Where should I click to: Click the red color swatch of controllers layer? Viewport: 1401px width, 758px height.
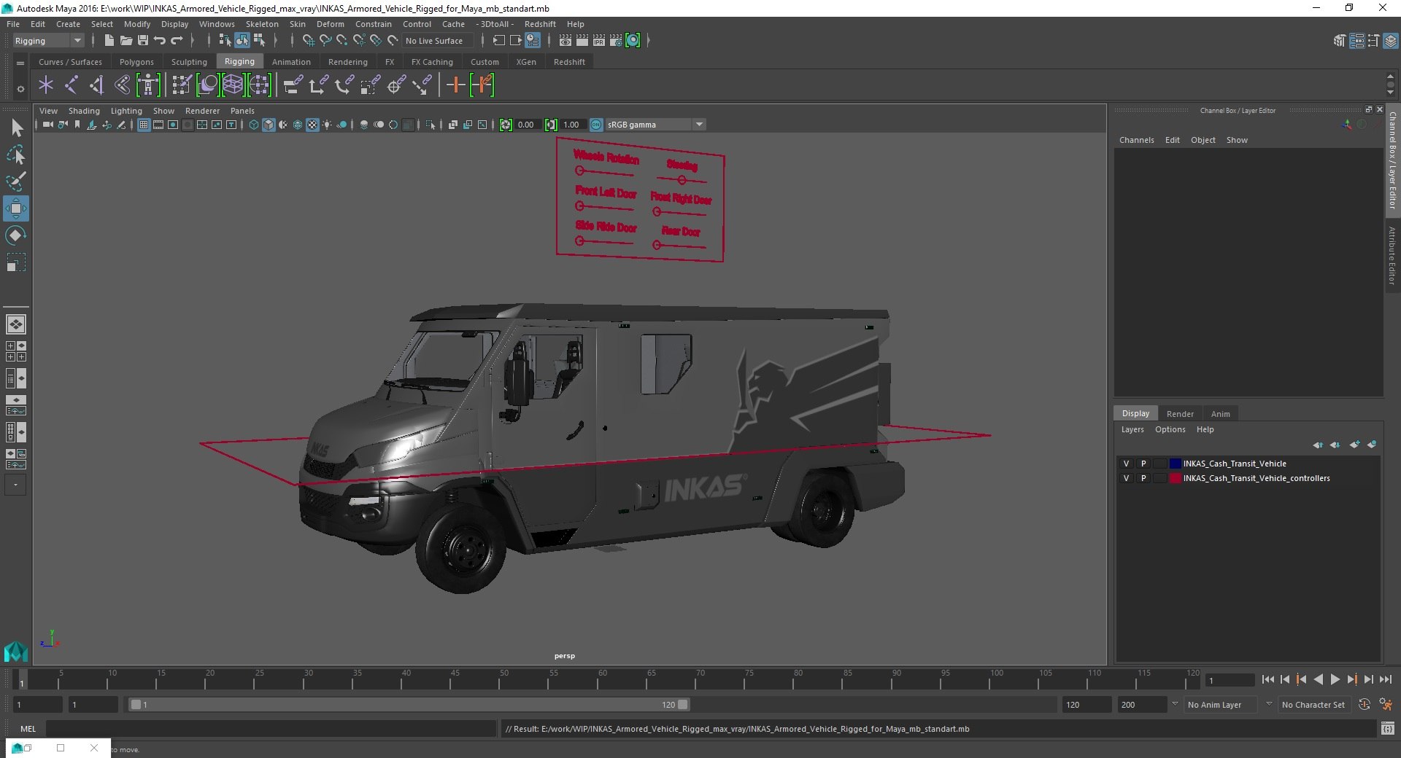1175,478
